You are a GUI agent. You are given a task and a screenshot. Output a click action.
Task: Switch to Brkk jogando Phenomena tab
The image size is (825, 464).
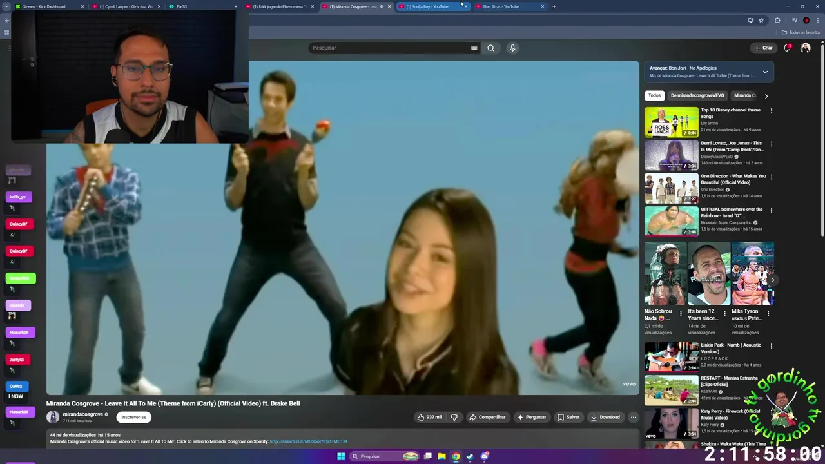(280, 6)
